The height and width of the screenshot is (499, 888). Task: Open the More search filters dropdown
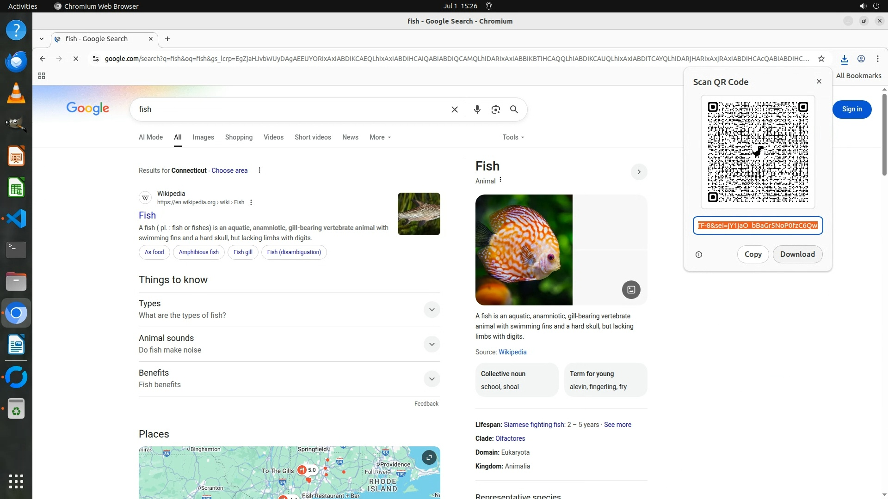(x=380, y=137)
